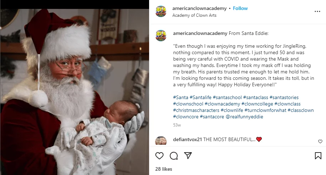
Task: Open the three-dot more options menu
Action: click(317, 11)
